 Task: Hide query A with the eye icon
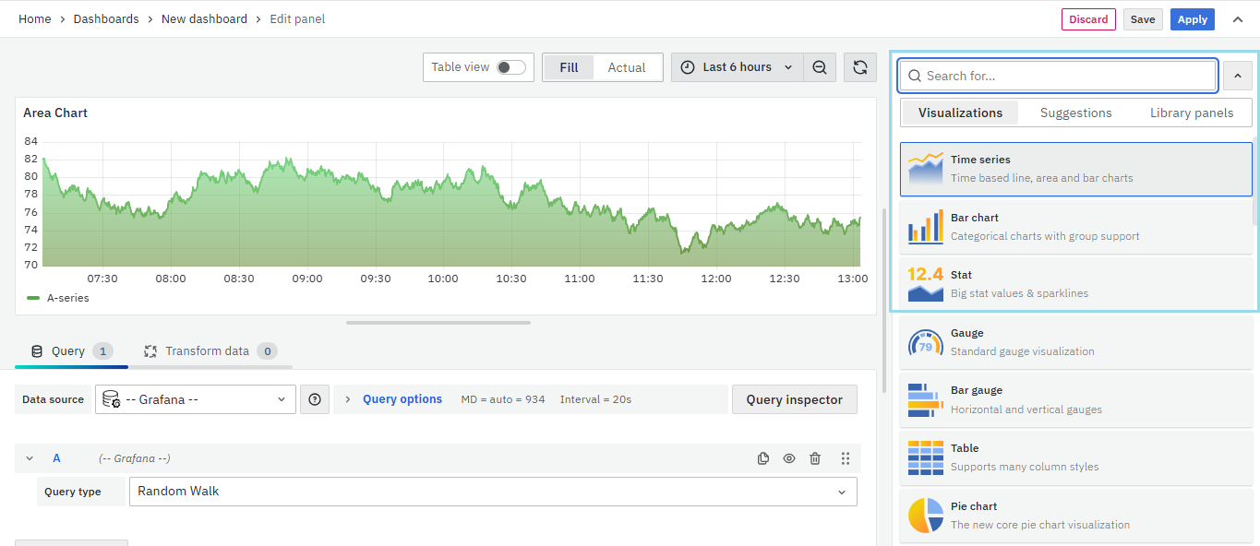[x=789, y=458]
